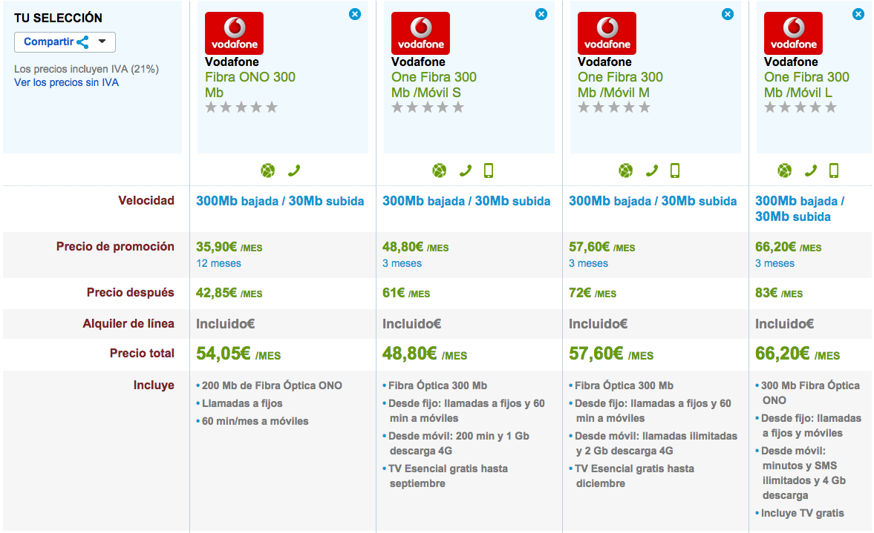
Task: Remove One Fibra 300 Mb /Móvil S column
Action: click(x=541, y=14)
